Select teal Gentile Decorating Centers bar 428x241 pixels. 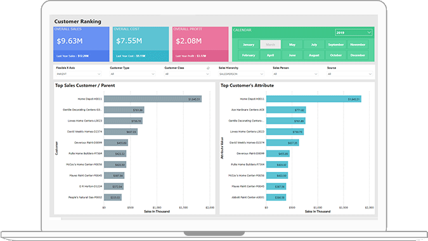click(x=286, y=121)
